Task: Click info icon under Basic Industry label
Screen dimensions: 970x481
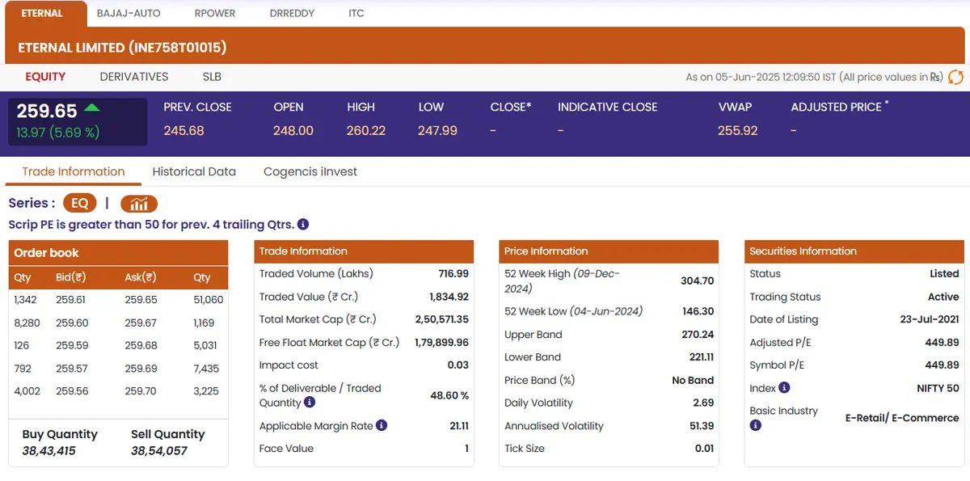Action: [x=755, y=425]
